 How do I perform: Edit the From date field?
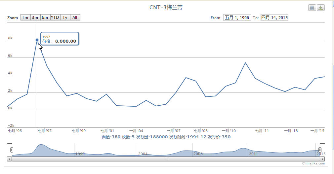click(x=237, y=17)
